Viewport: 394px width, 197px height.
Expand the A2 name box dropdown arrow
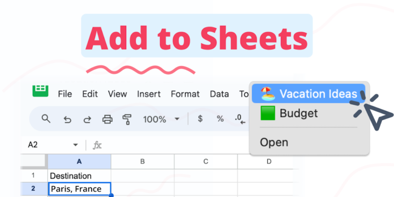click(75, 145)
